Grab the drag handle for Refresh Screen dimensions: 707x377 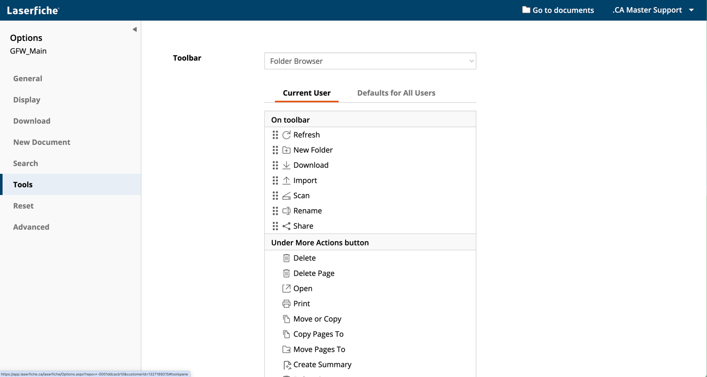click(275, 135)
